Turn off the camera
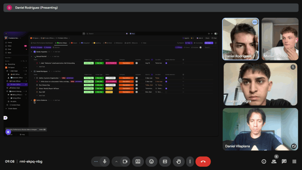Viewport: 302px width, 170px height. click(x=125, y=161)
